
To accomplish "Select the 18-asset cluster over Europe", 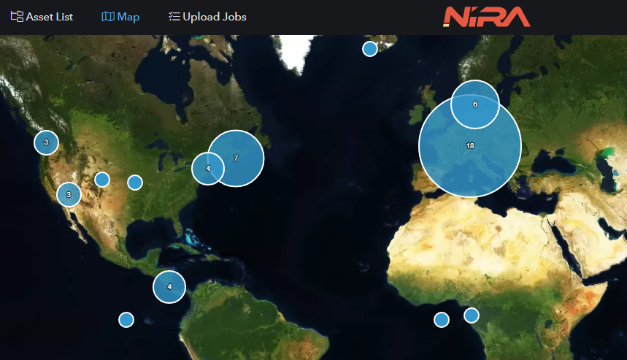I will (469, 146).
